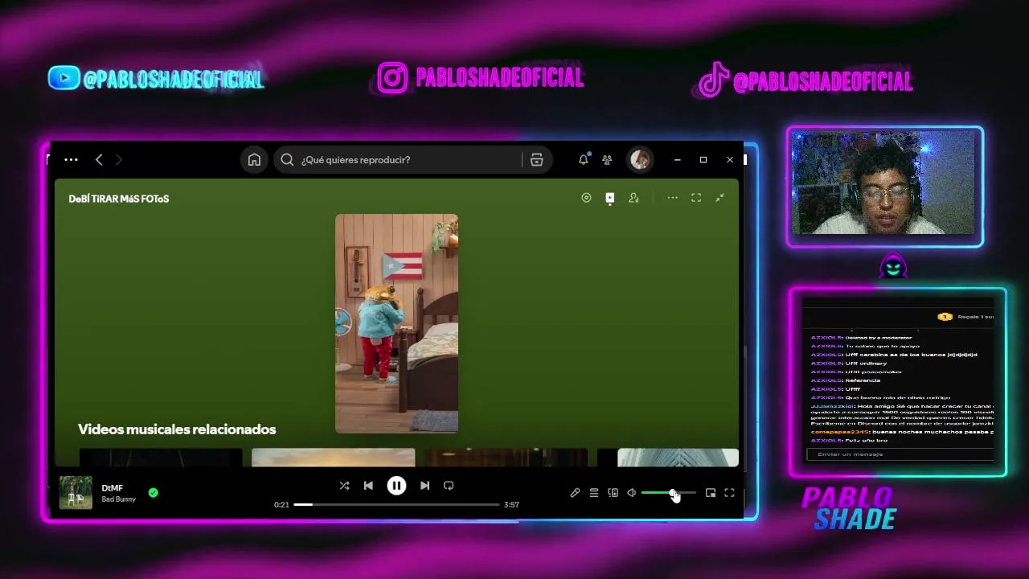Switch to audio-only mode icon
This screenshot has height=579, width=1029.
[x=586, y=198]
